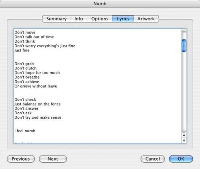
Task: Open the Info tab
Action: point(78,19)
